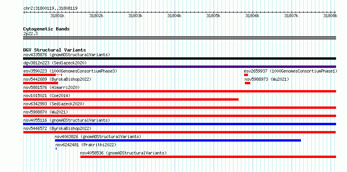Open the nsv6242481 Prakrithi2022 label

coord(86,145)
